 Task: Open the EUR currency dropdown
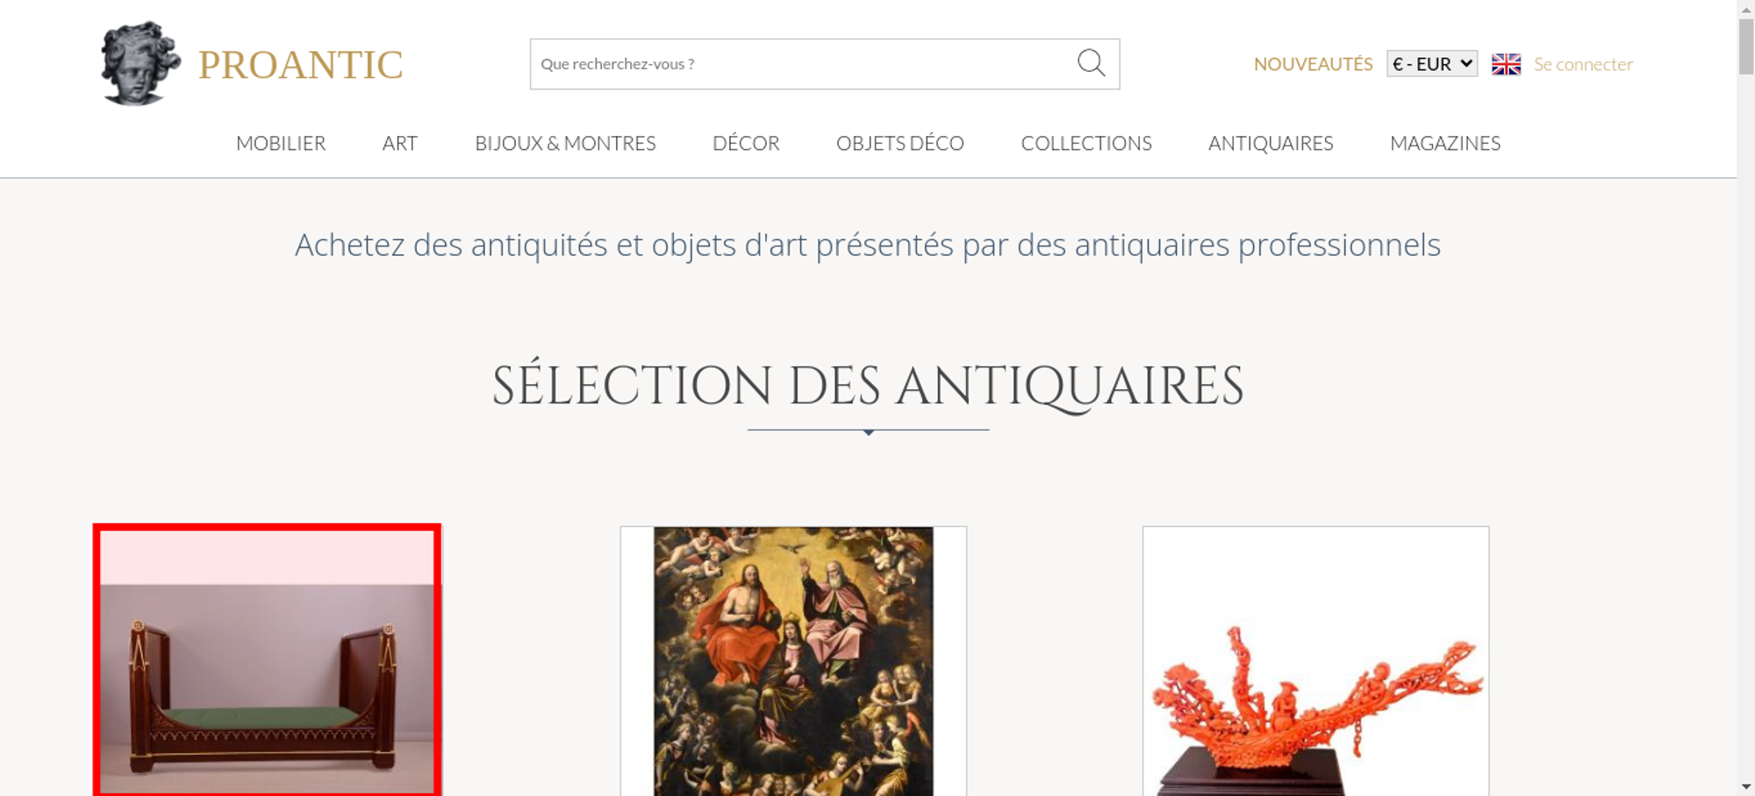coord(1432,64)
